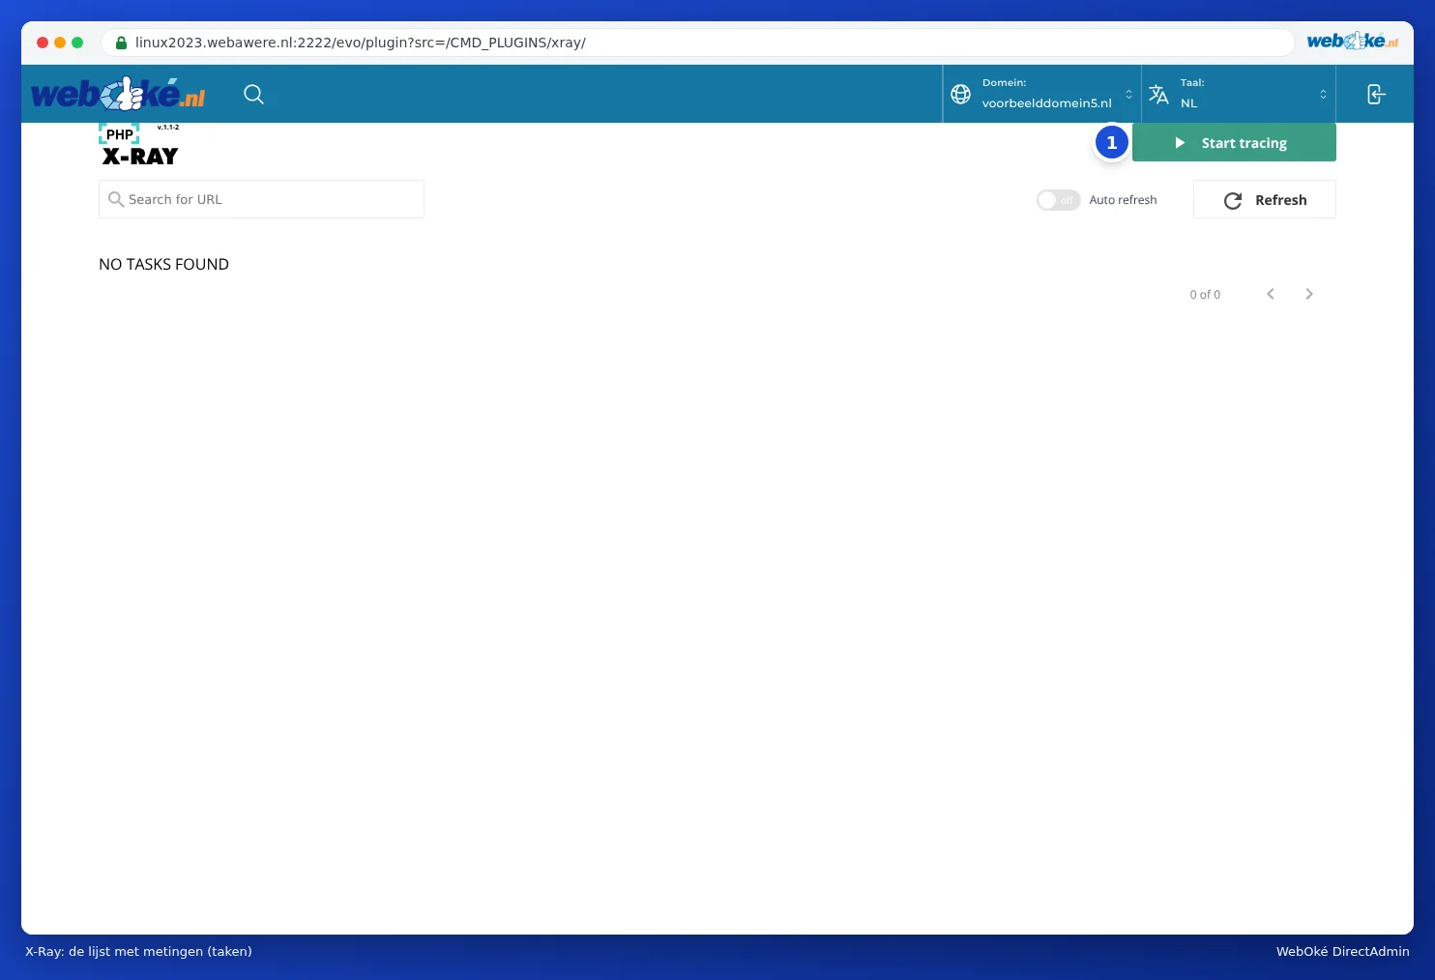Close the browser window with the red button
Image resolution: width=1435 pixels, height=980 pixels.
point(43,43)
